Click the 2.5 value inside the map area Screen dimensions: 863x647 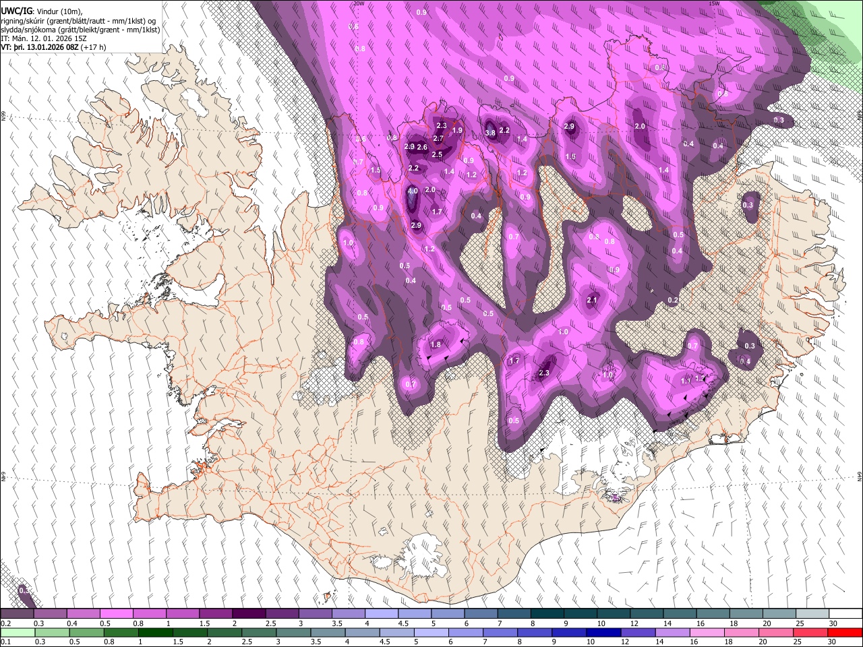click(x=437, y=155)
